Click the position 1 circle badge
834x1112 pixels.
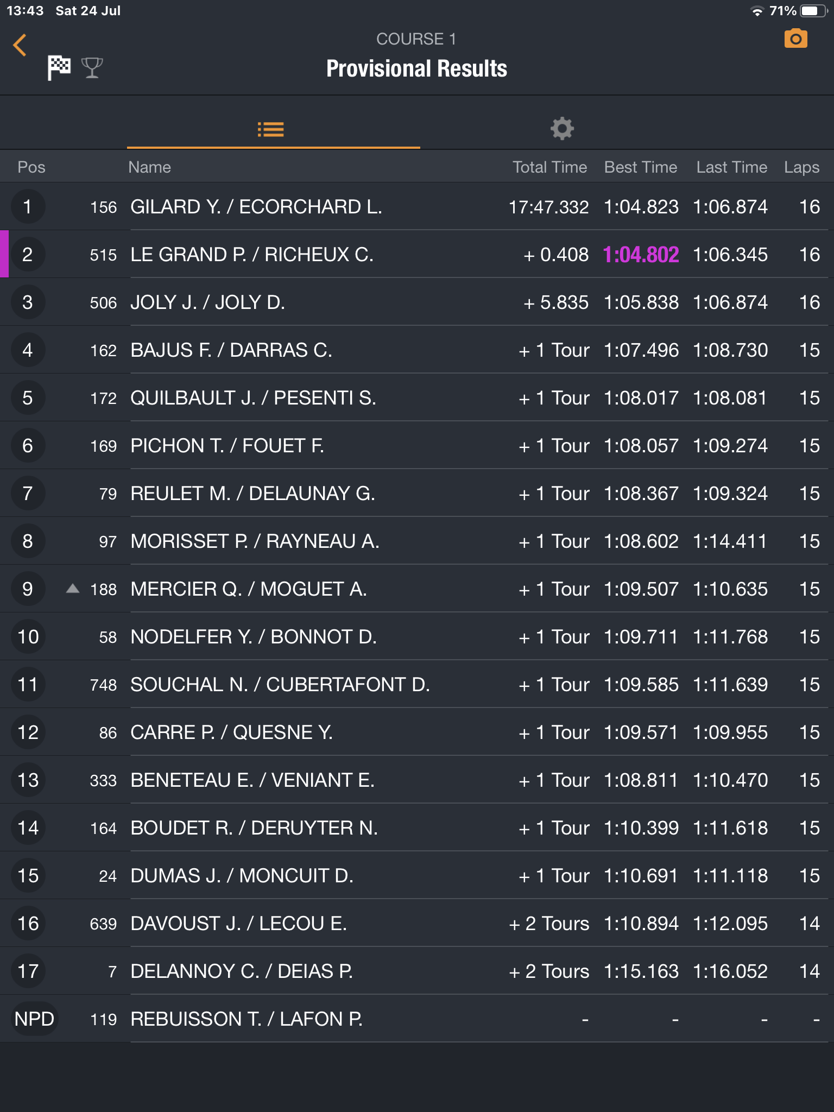click(x=27, y=207)
